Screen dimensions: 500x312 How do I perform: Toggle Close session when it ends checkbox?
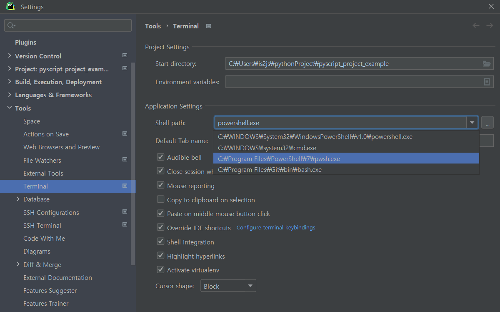coord(160,171)
